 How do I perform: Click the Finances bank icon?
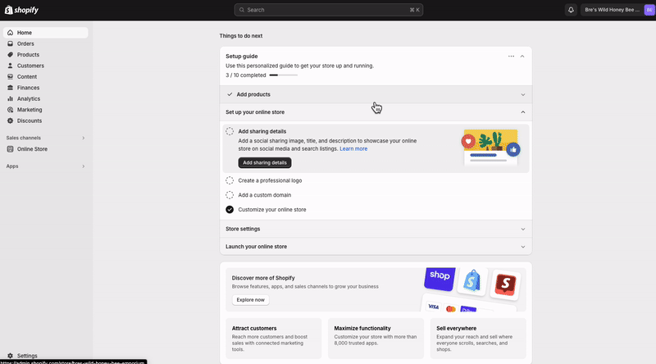(10, 88)
